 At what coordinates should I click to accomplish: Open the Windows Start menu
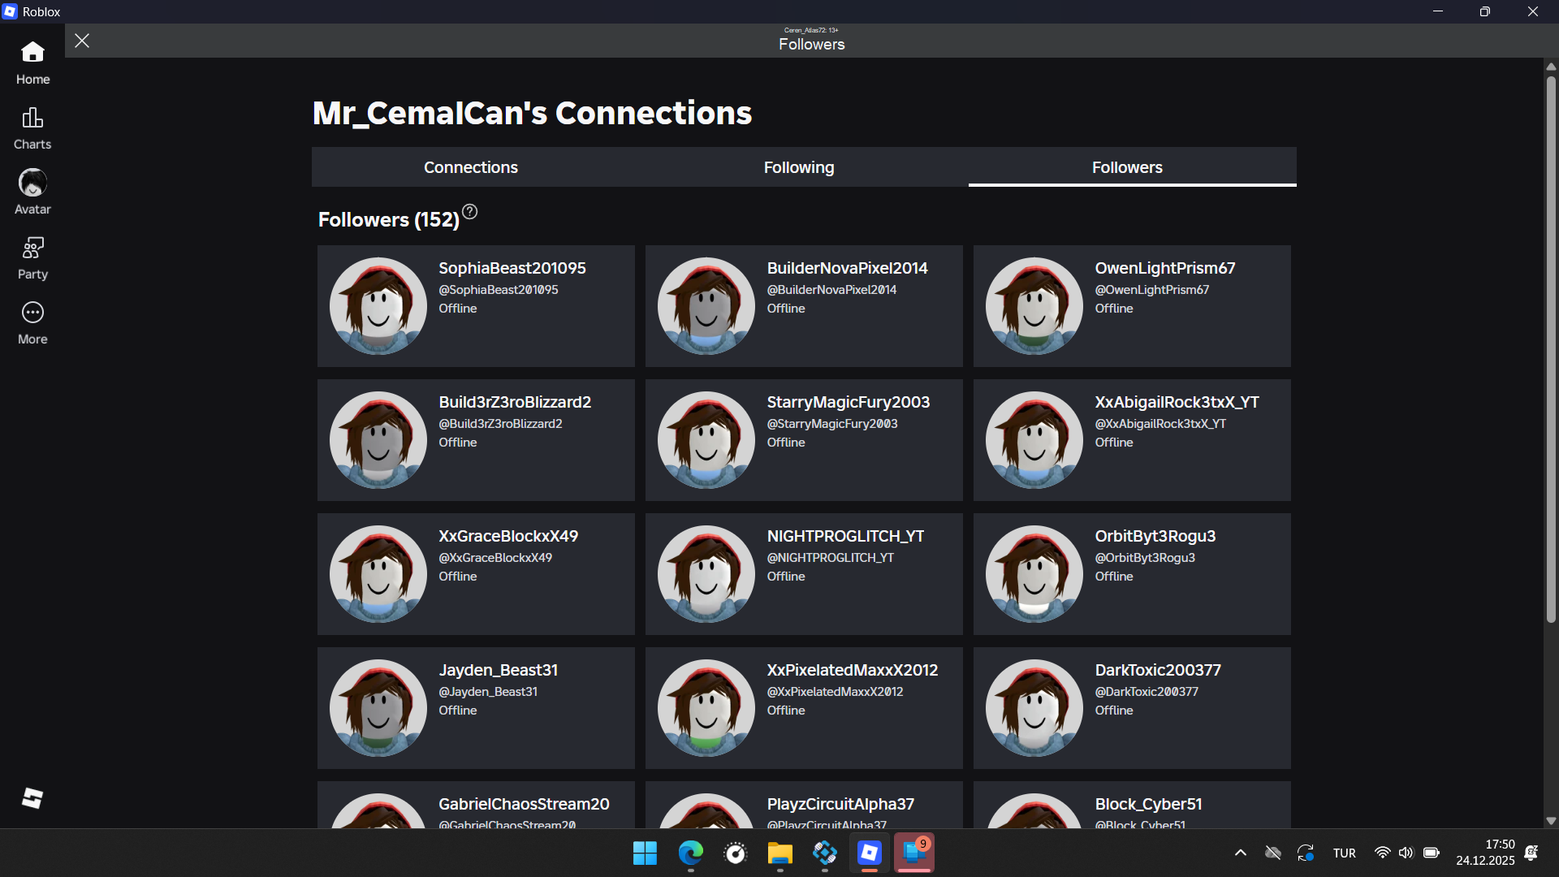pos(645,853)
